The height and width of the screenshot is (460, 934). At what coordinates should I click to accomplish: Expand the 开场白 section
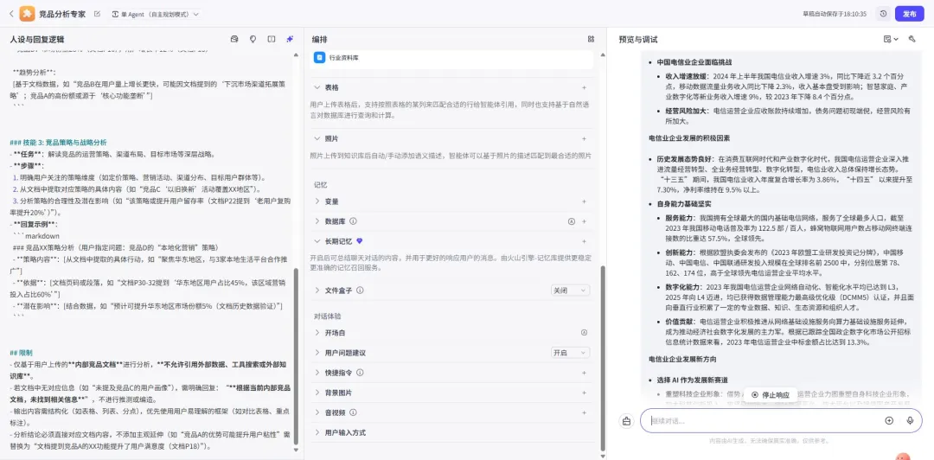317,333
